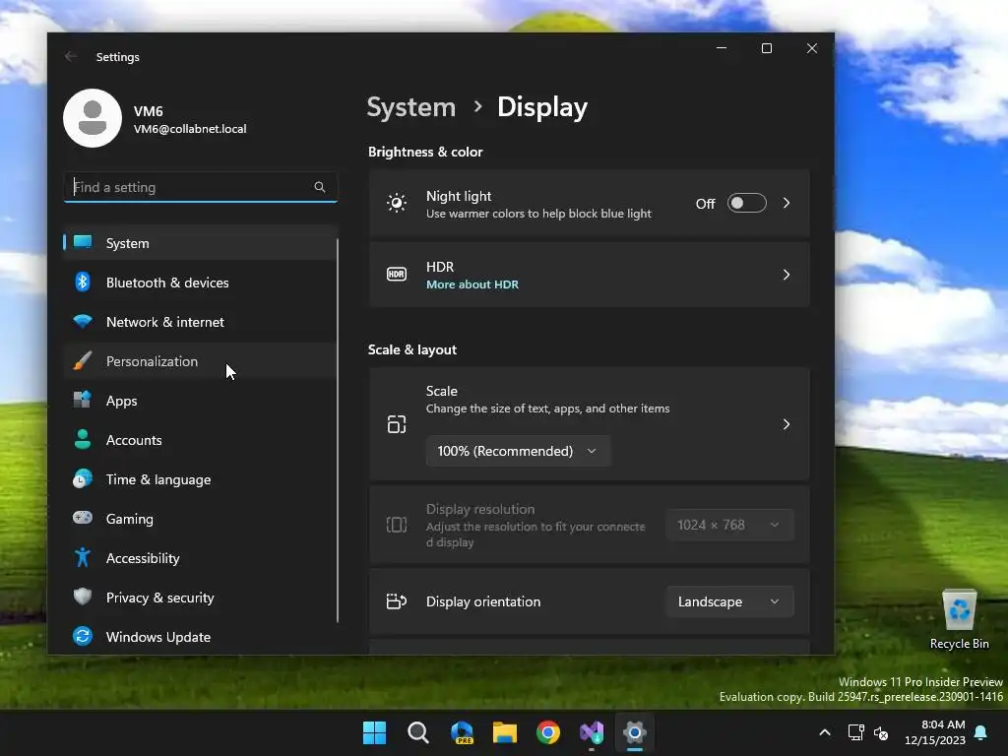The width and height of the screenshot is (1008, 756).
Task: Launch Google Chrome from the taskbar
Action: [548, 732]
